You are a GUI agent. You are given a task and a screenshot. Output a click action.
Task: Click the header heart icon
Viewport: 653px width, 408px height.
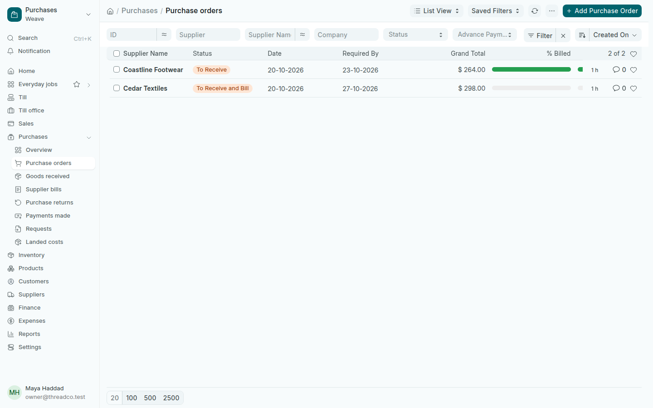634,54
